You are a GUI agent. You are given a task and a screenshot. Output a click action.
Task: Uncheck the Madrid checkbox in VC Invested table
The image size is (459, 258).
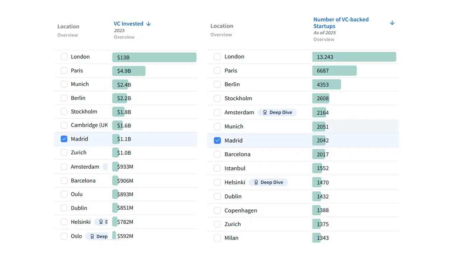pyautogui.click(x=64, y=139)
